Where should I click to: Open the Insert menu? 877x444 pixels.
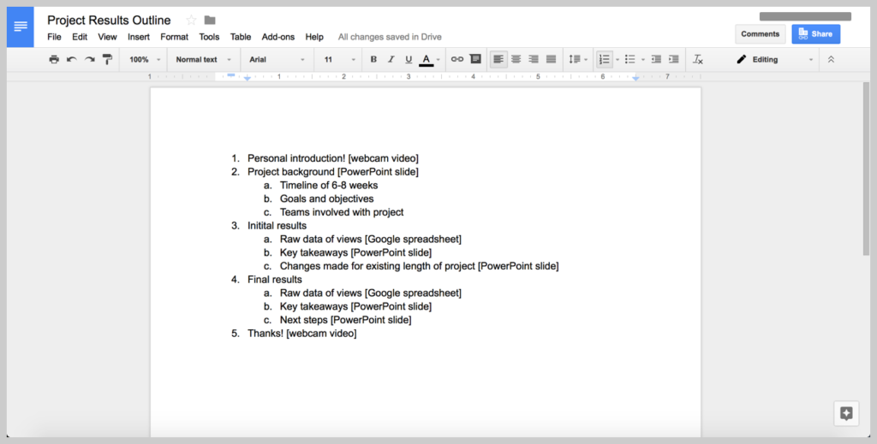pos(139,37)
